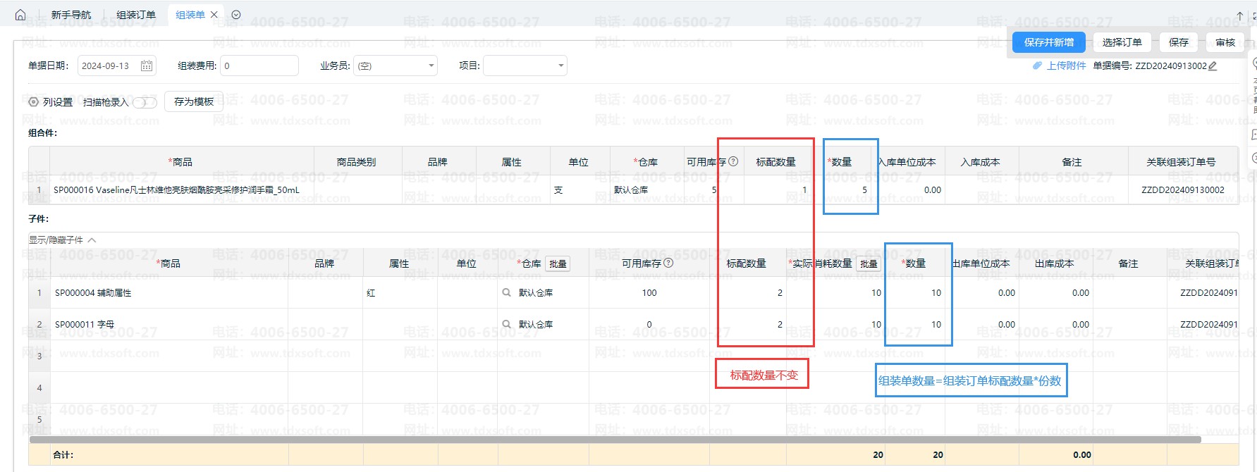Click the search icon in the SP000004 warehouse cell

tap(506, 292)
